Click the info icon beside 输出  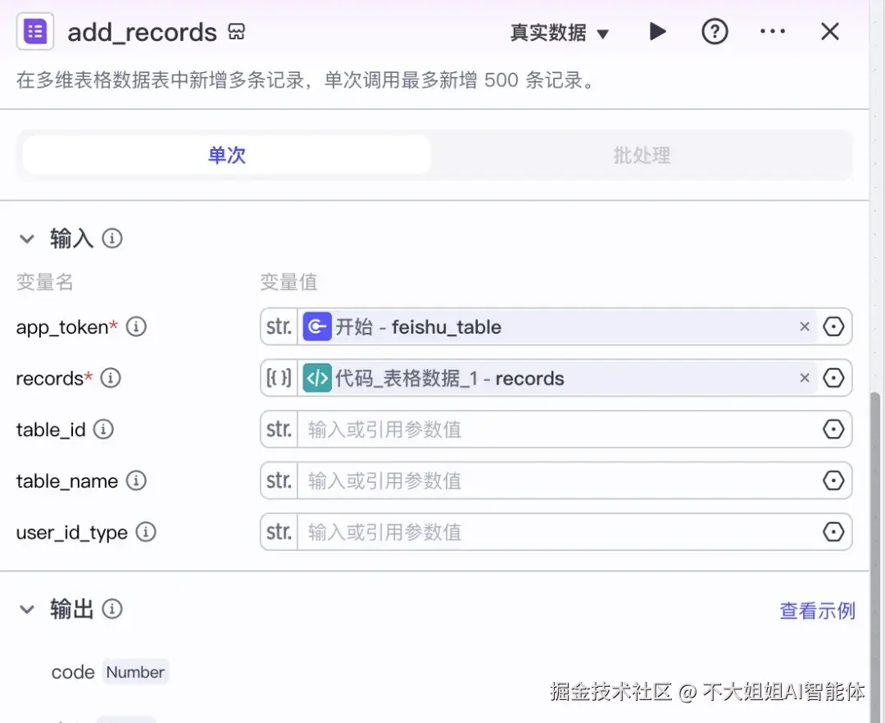(112, 609)
